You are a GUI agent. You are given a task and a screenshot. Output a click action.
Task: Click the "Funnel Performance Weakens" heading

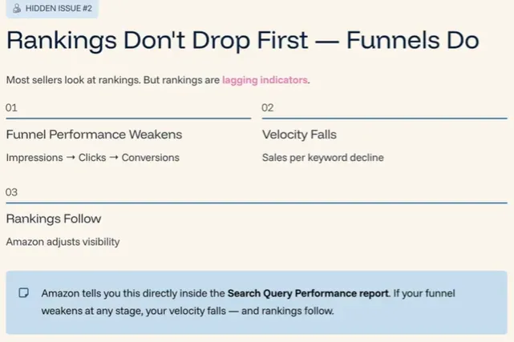(94, 135)
